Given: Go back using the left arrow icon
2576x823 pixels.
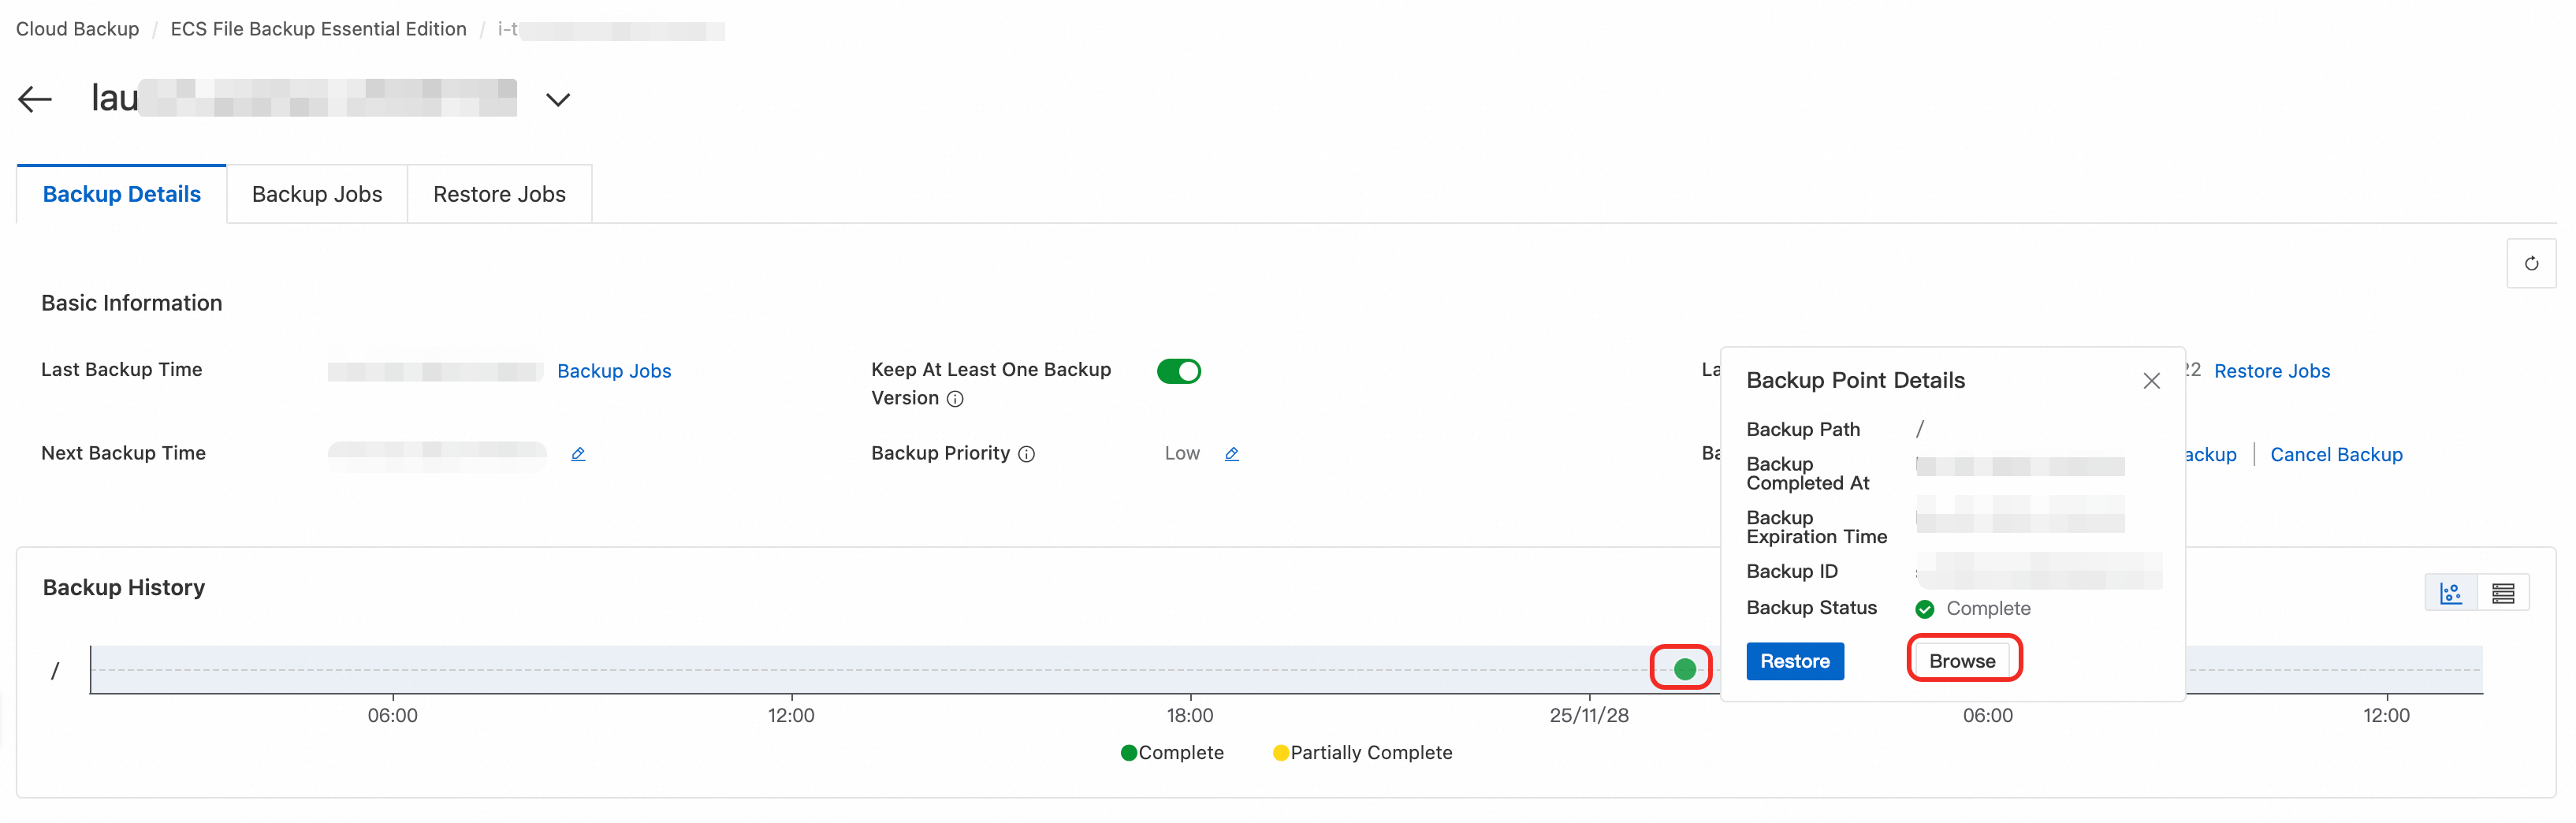Looking at the screenshot, I should (35, 99).
